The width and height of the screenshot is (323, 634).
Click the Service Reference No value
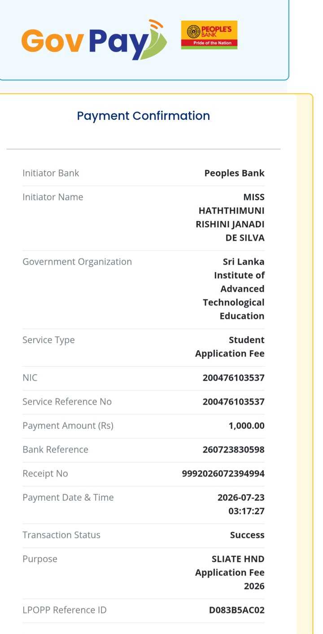point(234,402)
